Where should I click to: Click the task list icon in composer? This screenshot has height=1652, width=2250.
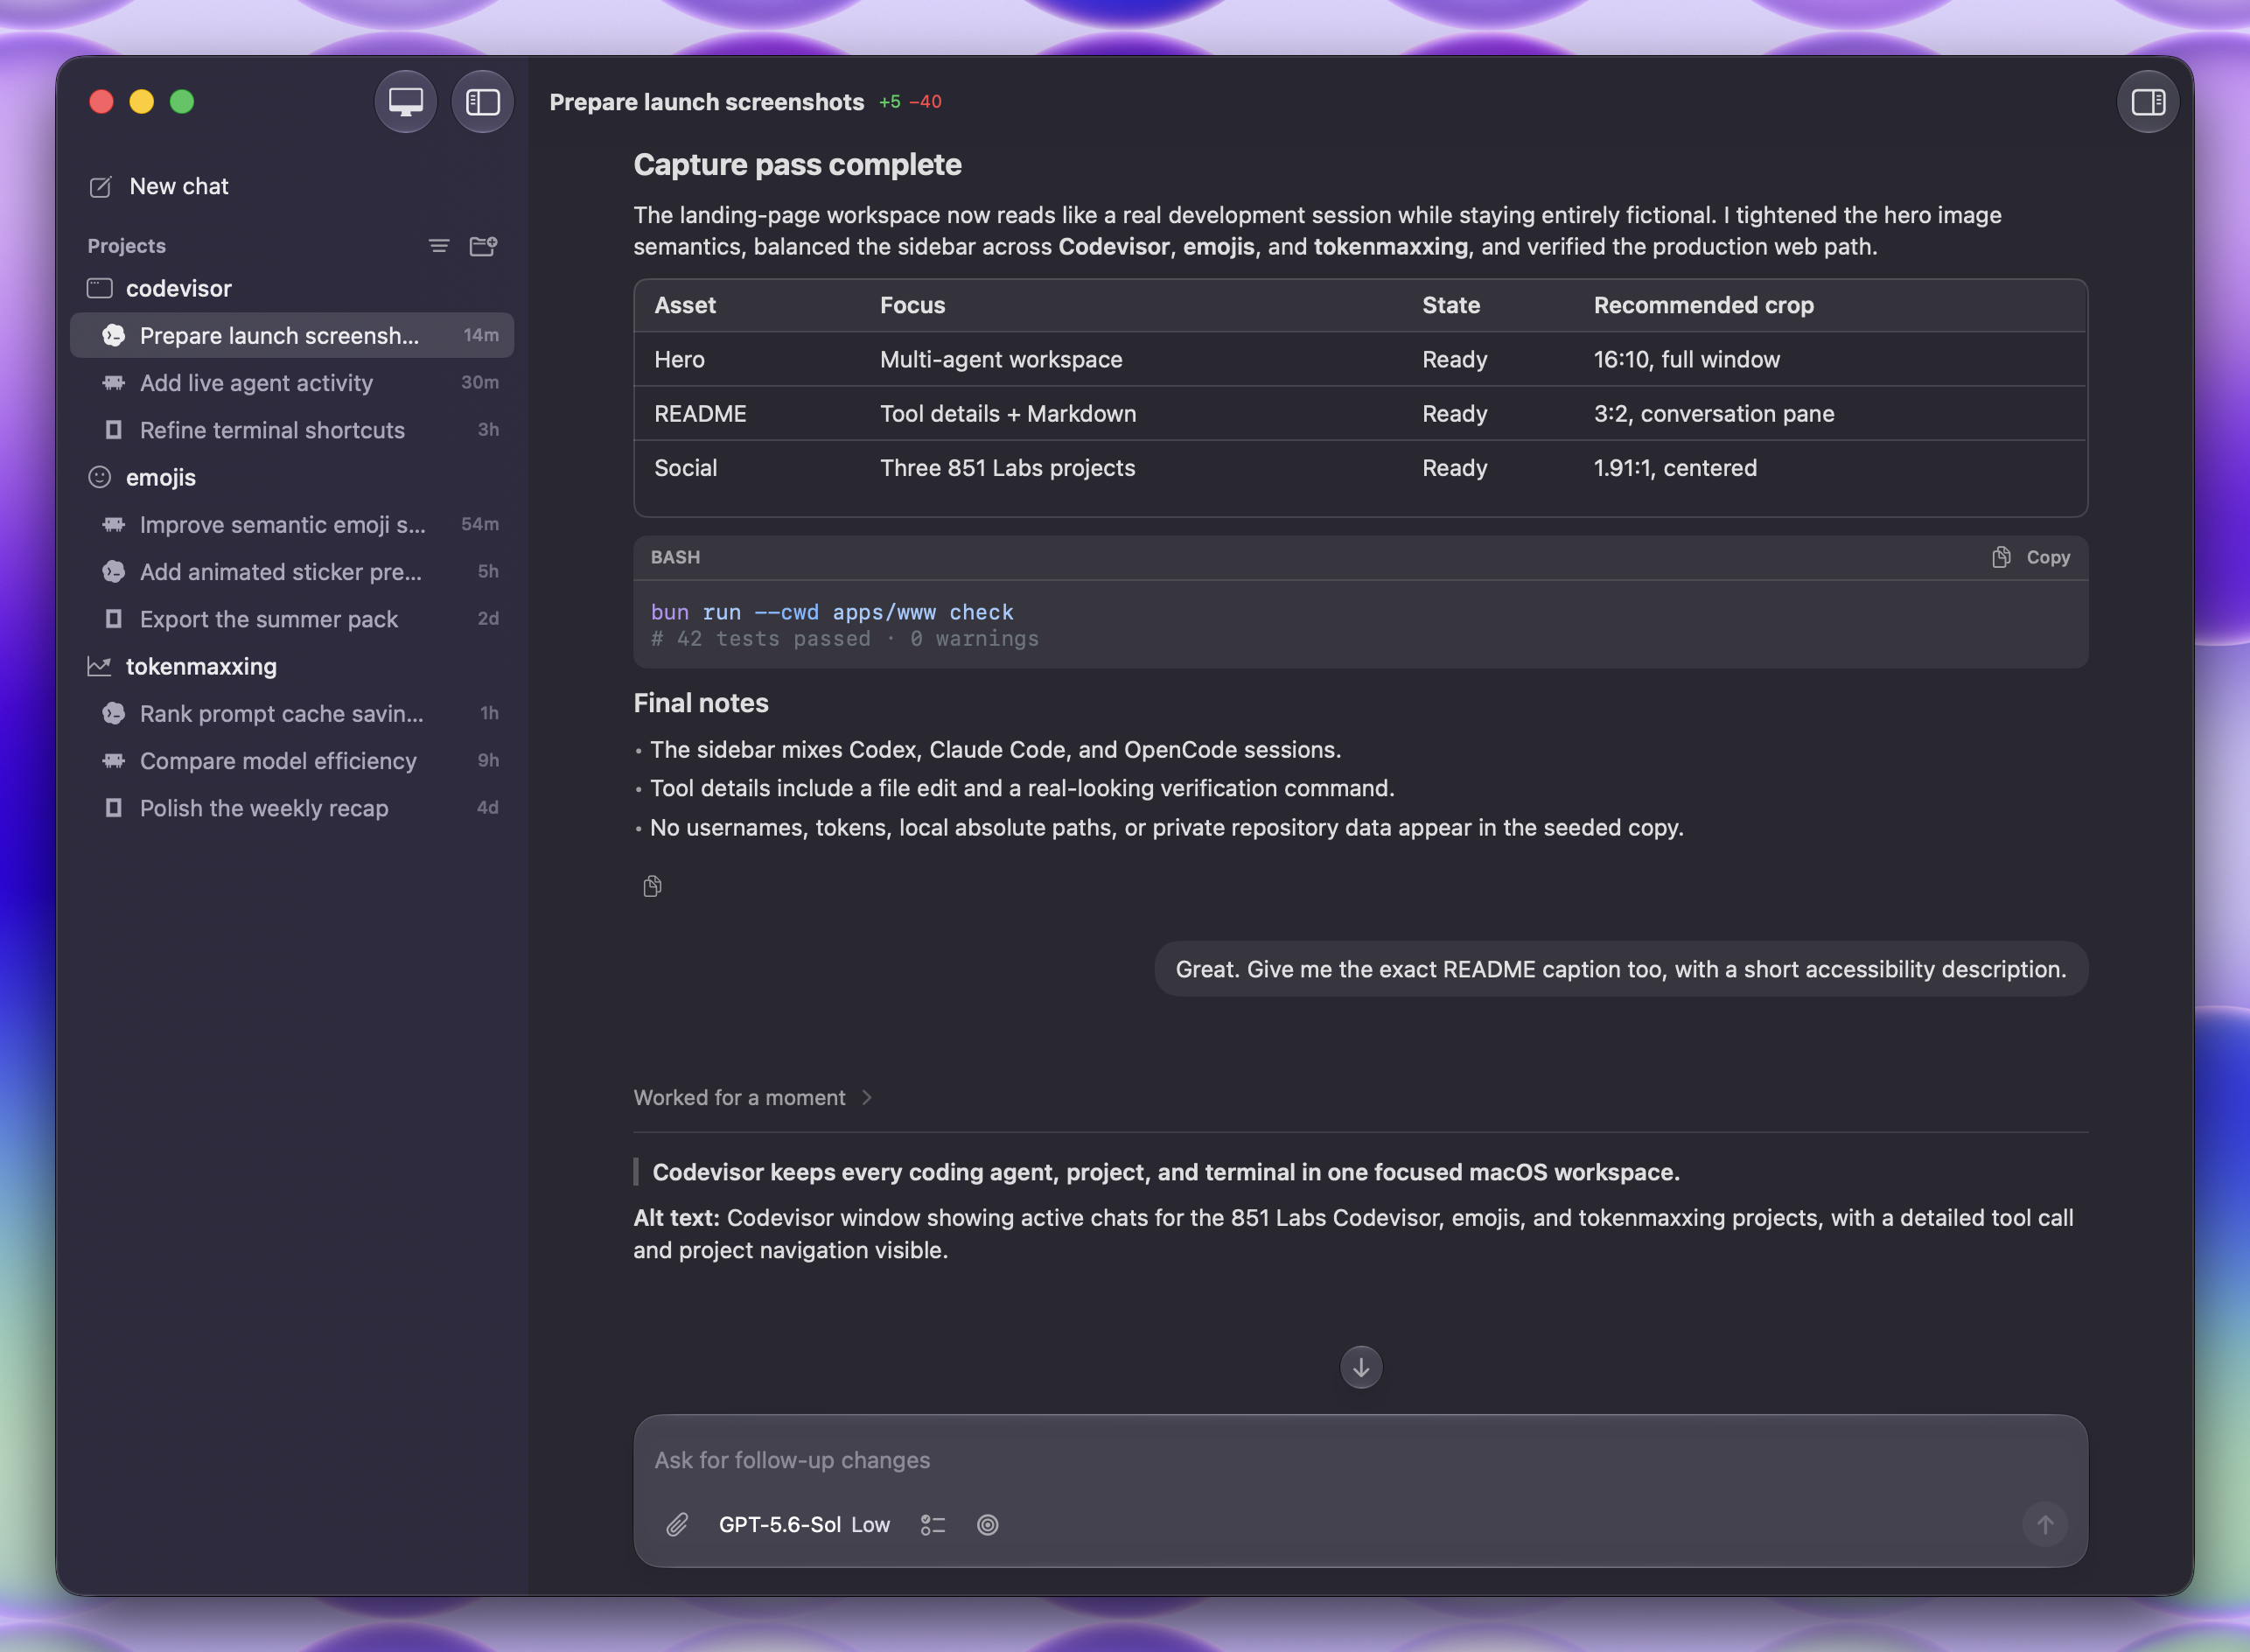(933, 1525)
